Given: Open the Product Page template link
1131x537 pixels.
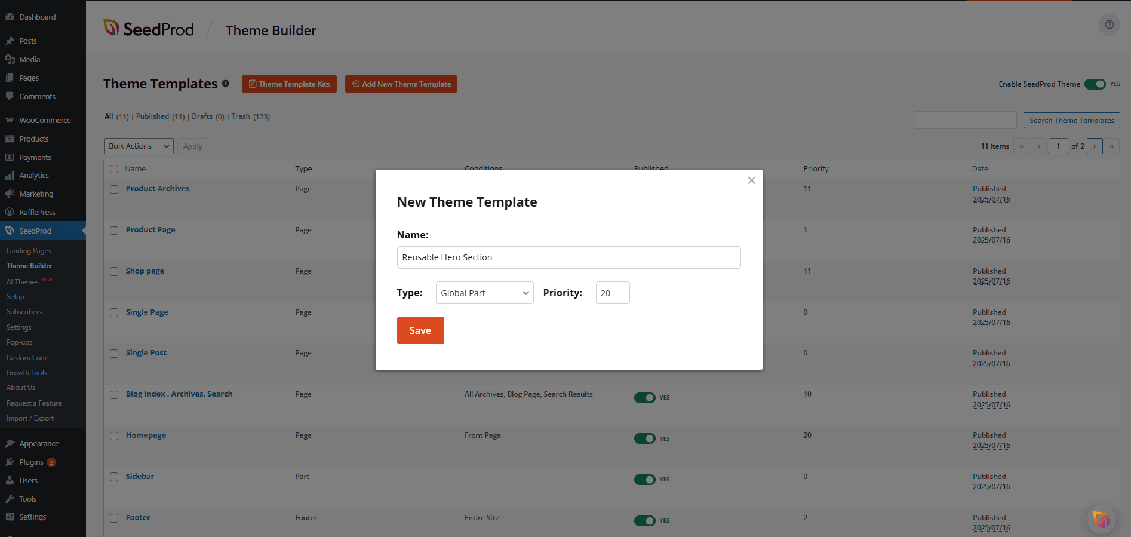Looking at the screenshot, I should point(150,229).
